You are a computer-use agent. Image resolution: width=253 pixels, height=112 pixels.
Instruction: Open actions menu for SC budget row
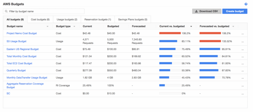pos(242,94)
